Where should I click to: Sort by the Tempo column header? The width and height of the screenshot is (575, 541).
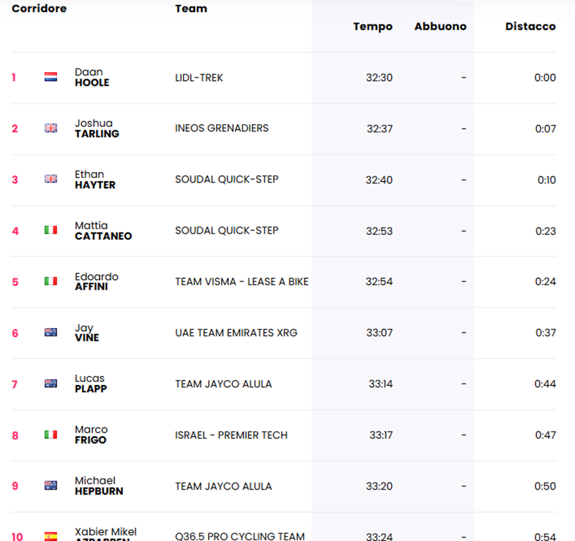tap(373, 27)
